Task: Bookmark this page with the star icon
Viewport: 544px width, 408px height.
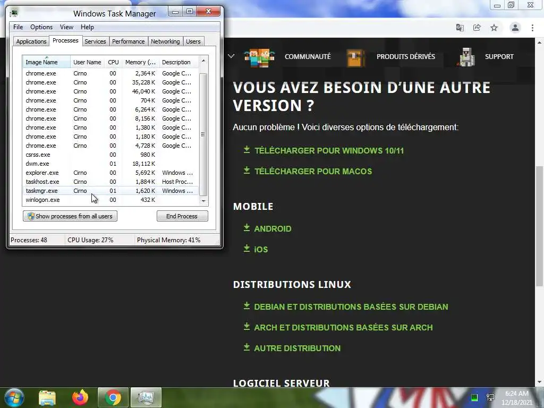Action: pyautogui.click(x=494, y=28)
